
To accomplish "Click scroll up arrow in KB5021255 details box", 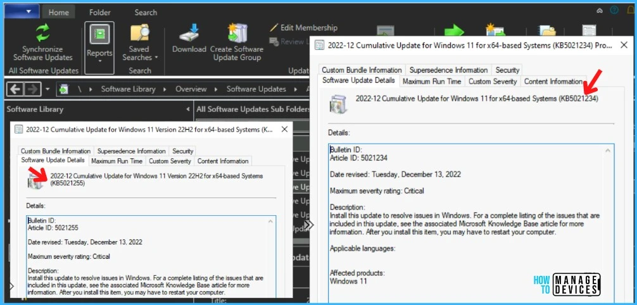I will point(270,221).
